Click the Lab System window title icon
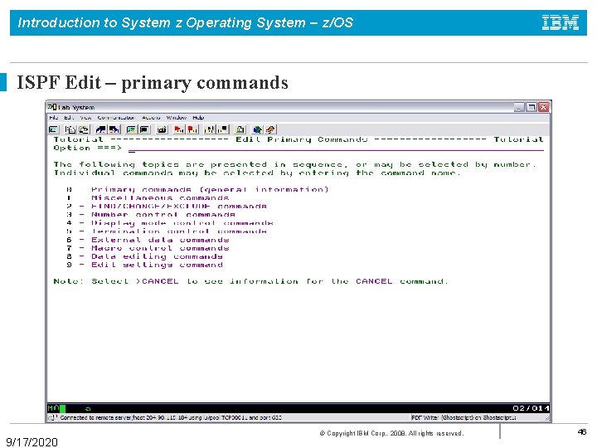 coord(52,107)
